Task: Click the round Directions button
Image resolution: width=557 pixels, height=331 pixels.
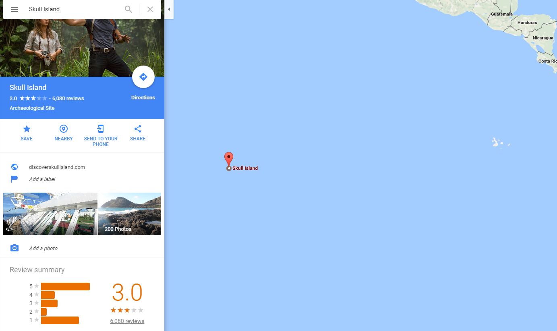Action: pos(143,77)
